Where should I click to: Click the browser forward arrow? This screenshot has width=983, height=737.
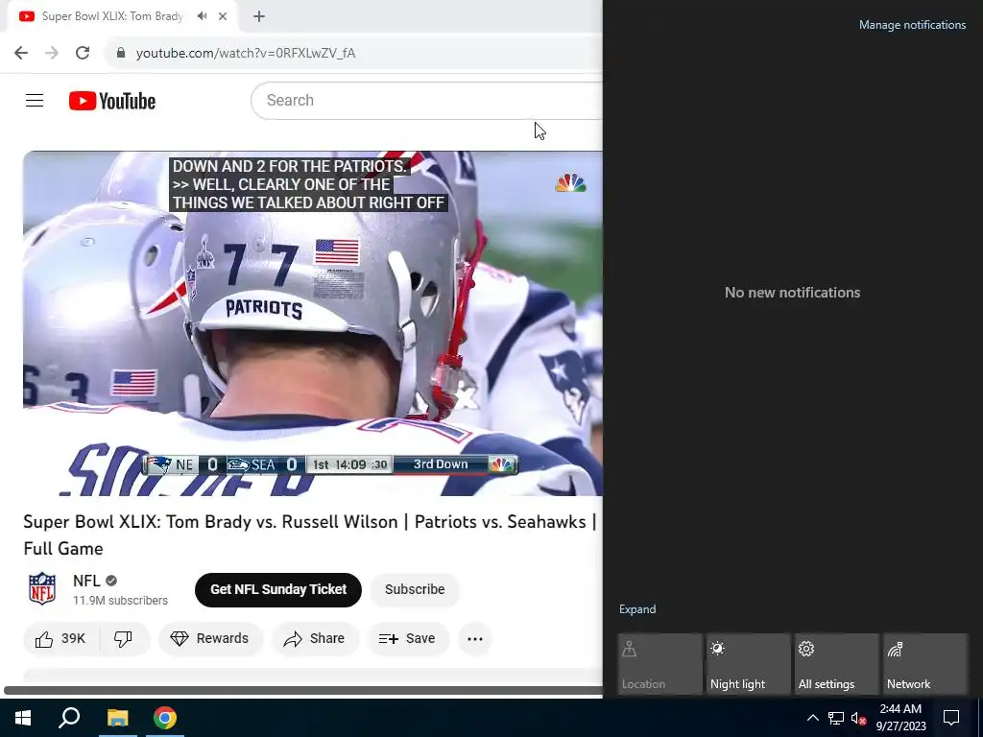click(x=52, y=53)
